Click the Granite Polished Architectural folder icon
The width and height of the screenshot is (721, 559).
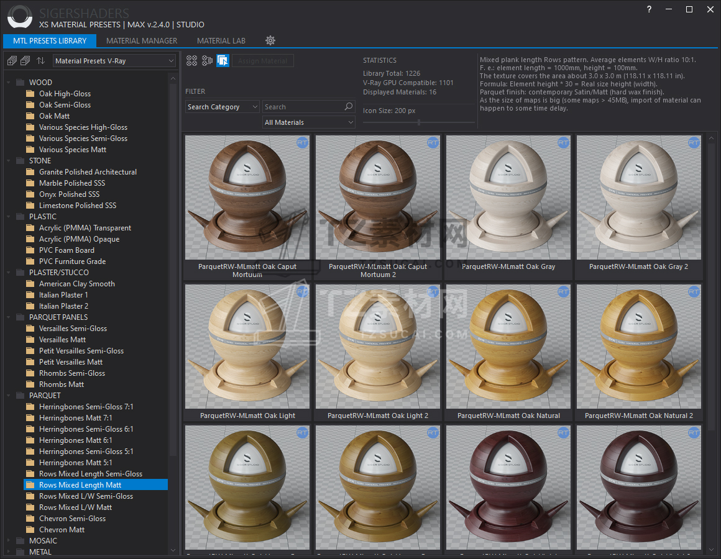click(x=30, y=172)
